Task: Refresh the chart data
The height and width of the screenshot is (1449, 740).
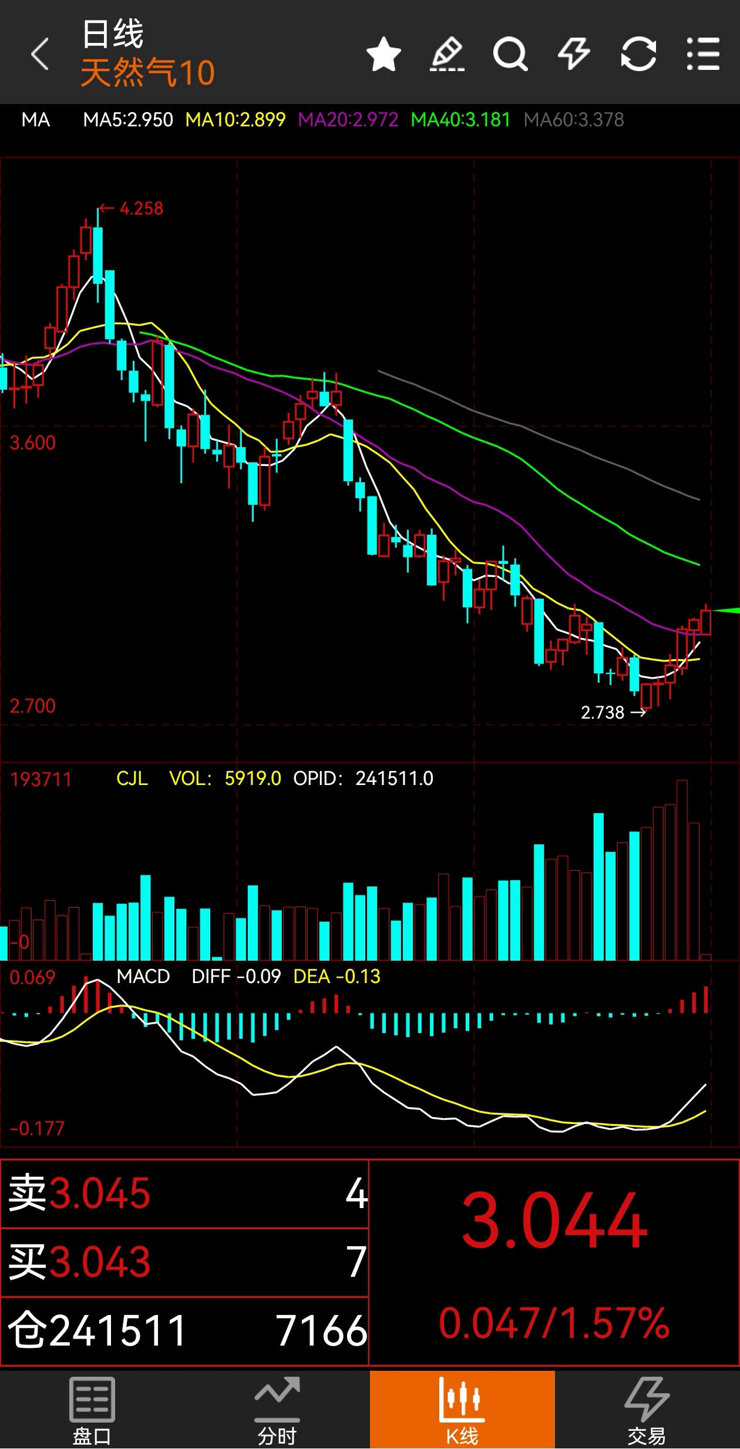Action: [638, 54]
